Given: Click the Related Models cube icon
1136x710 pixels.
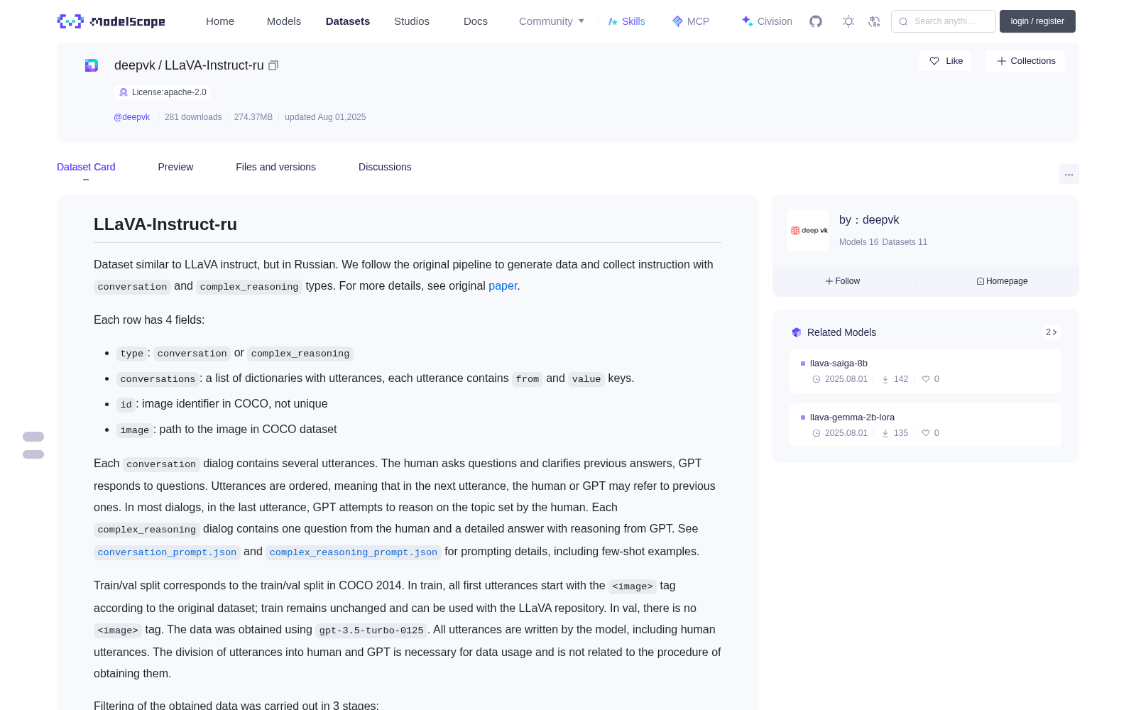Looking at the screenshot, I should tap(797, 332).
